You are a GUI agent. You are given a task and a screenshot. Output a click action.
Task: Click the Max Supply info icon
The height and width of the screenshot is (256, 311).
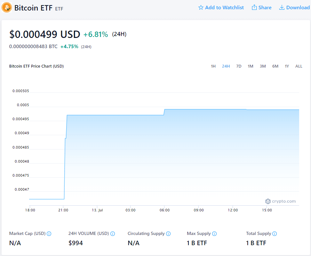click(214, 234)
